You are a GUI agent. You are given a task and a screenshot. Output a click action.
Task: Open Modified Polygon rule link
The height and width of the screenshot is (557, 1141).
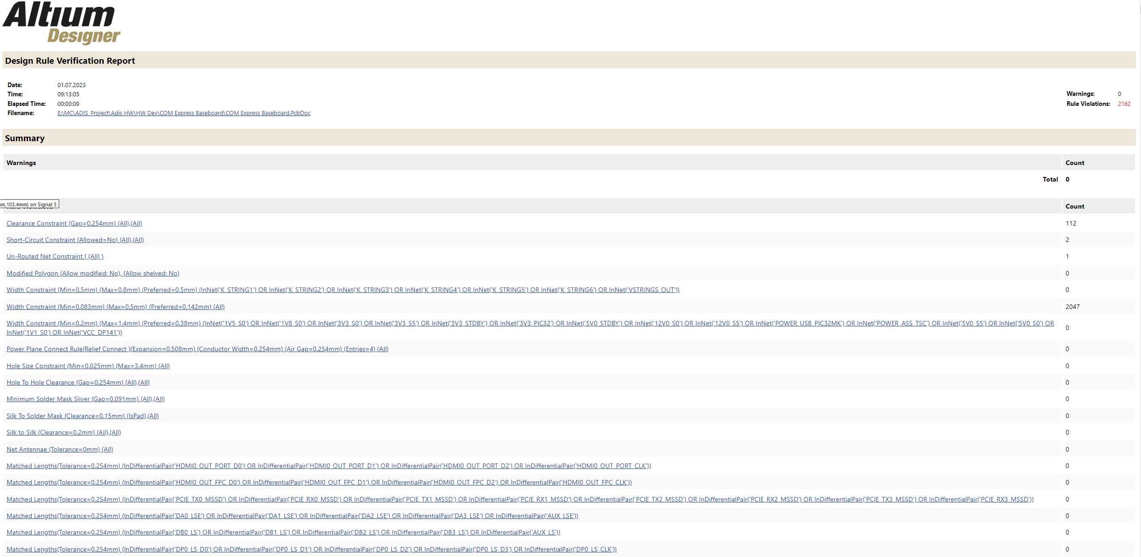pyautogui.click(x=93, y=273)
